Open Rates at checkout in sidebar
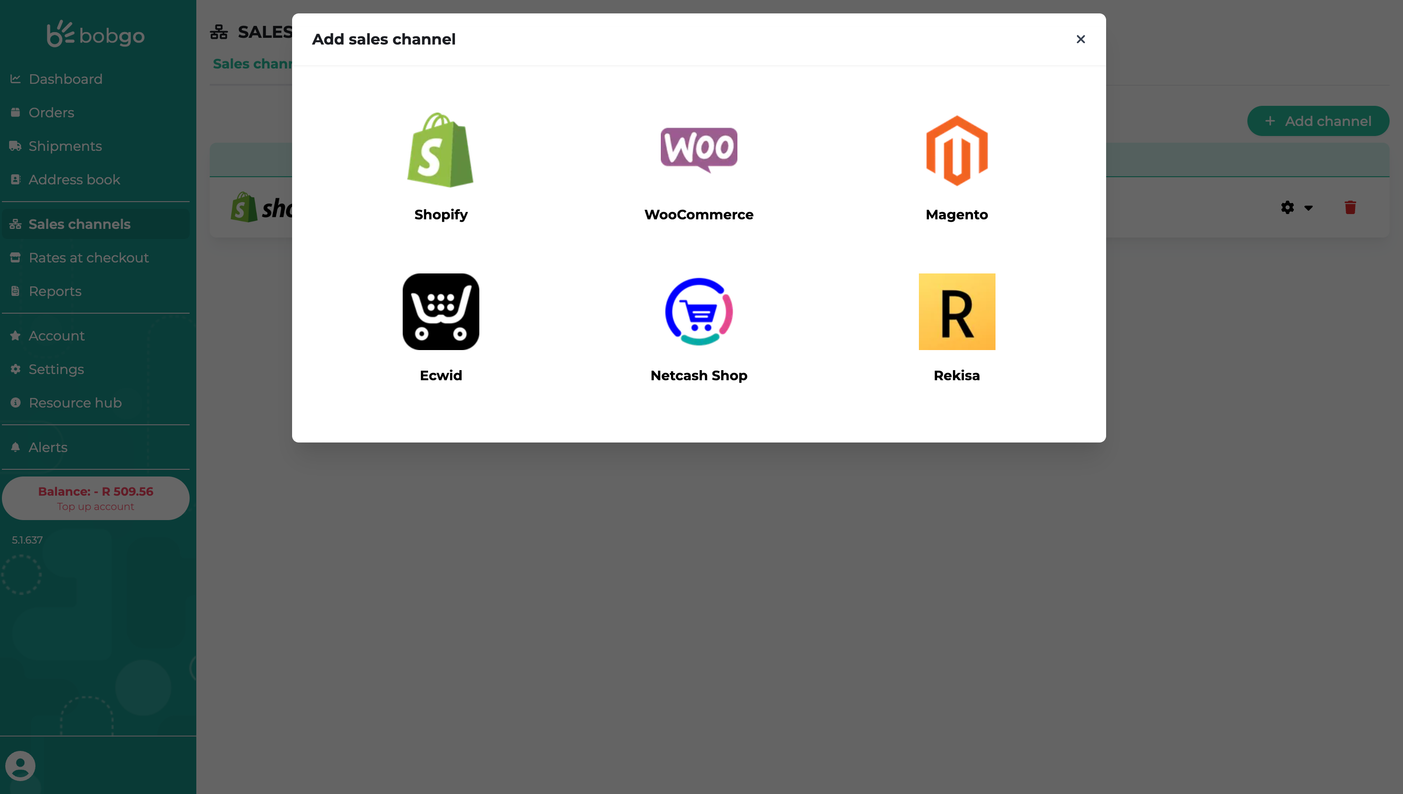This screenshot has width=1403, height=794. point(95,257)
